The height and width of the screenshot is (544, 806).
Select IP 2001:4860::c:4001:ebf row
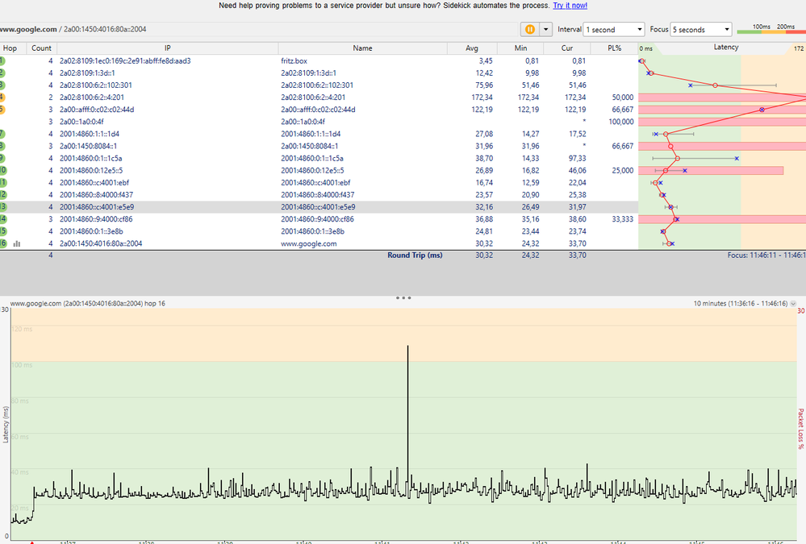pyautogui.click(x=94, y=182)
